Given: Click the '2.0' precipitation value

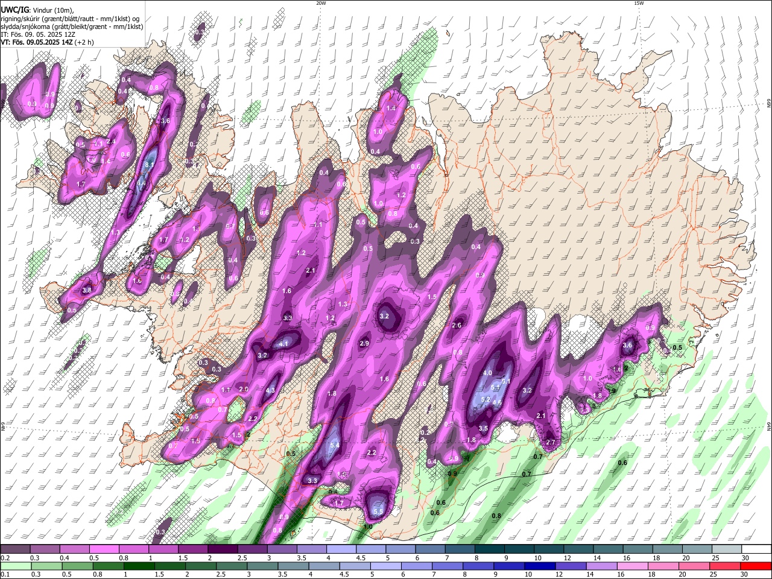Looking at the screenshot, I should click(x=244, y=390).
